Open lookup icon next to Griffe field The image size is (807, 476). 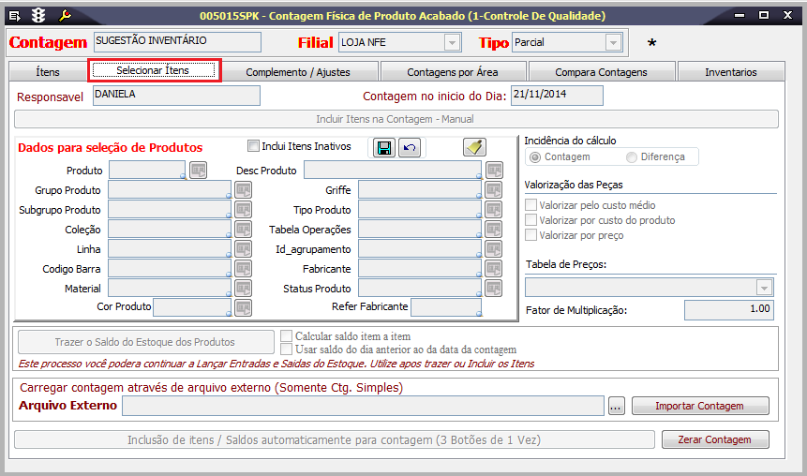click(494, 190)
